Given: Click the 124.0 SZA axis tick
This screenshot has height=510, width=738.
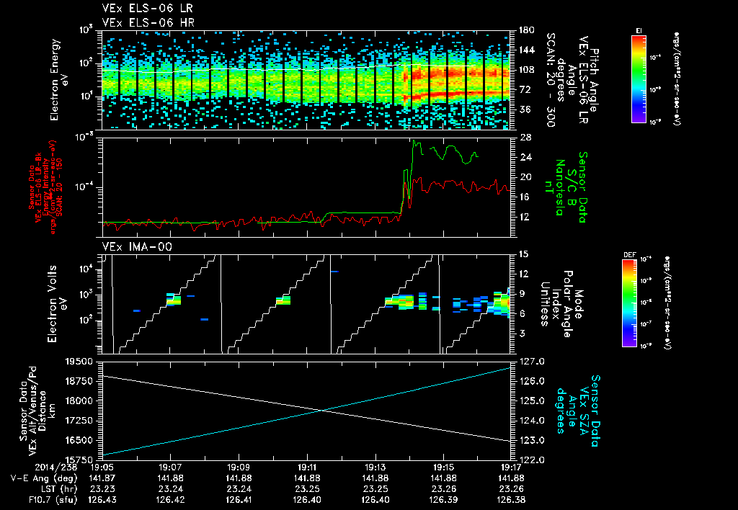Looking at the screenshot, I should (x=531, y=421).
